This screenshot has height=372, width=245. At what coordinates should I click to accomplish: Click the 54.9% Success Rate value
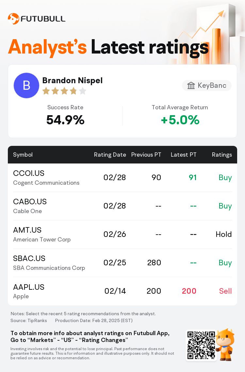tap(65, 120)
